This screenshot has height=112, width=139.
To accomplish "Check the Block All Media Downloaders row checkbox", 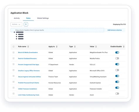I will [x=13, y=52].
